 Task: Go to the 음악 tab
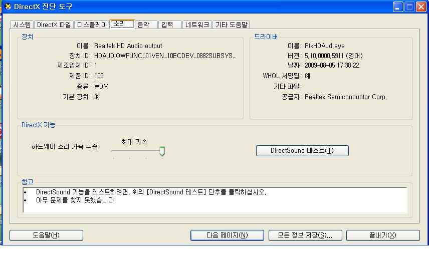146,25
